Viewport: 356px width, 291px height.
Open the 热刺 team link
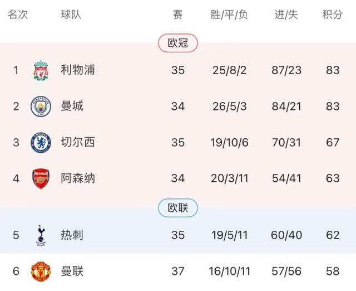[x=72, y=235]
